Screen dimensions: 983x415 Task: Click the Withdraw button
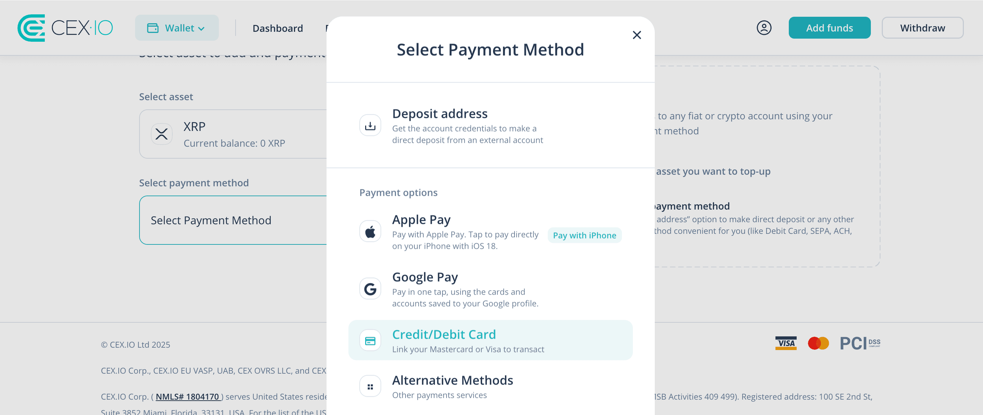[922, 28]
